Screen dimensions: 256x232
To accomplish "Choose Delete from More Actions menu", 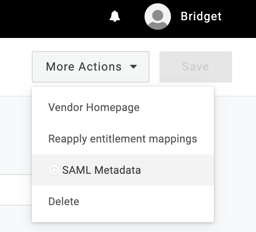I will point(64,201).
